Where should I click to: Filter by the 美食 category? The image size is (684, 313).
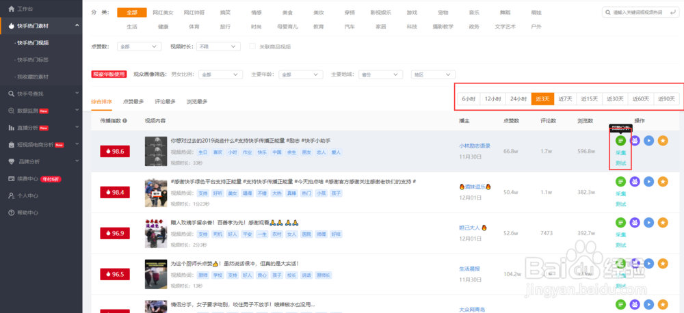click(287, 12)
